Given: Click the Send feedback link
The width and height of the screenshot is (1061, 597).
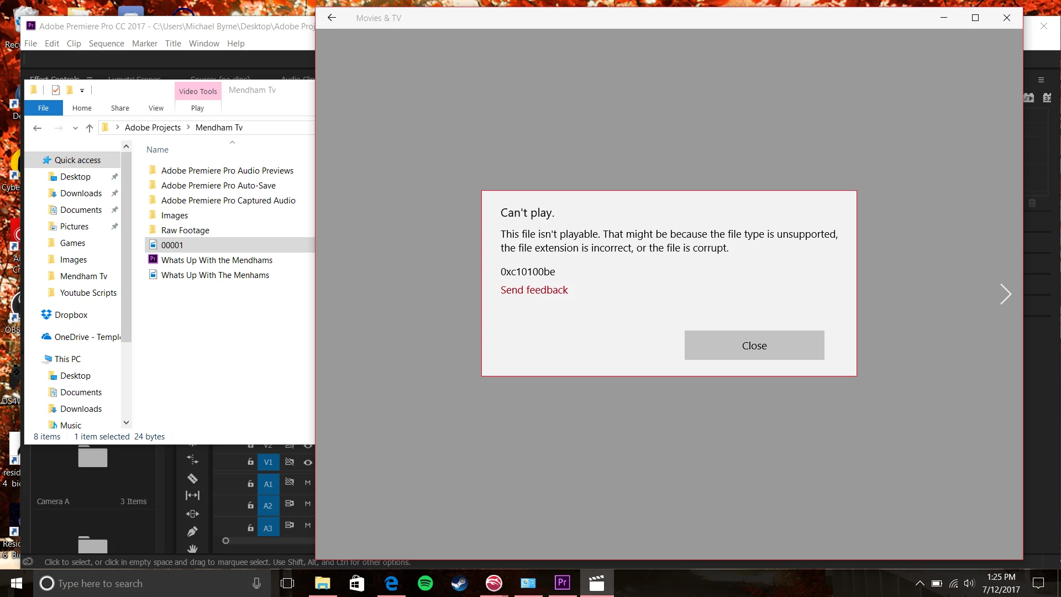Looking at the screenshot, I should pyautogui.click(x=534, y=290).
